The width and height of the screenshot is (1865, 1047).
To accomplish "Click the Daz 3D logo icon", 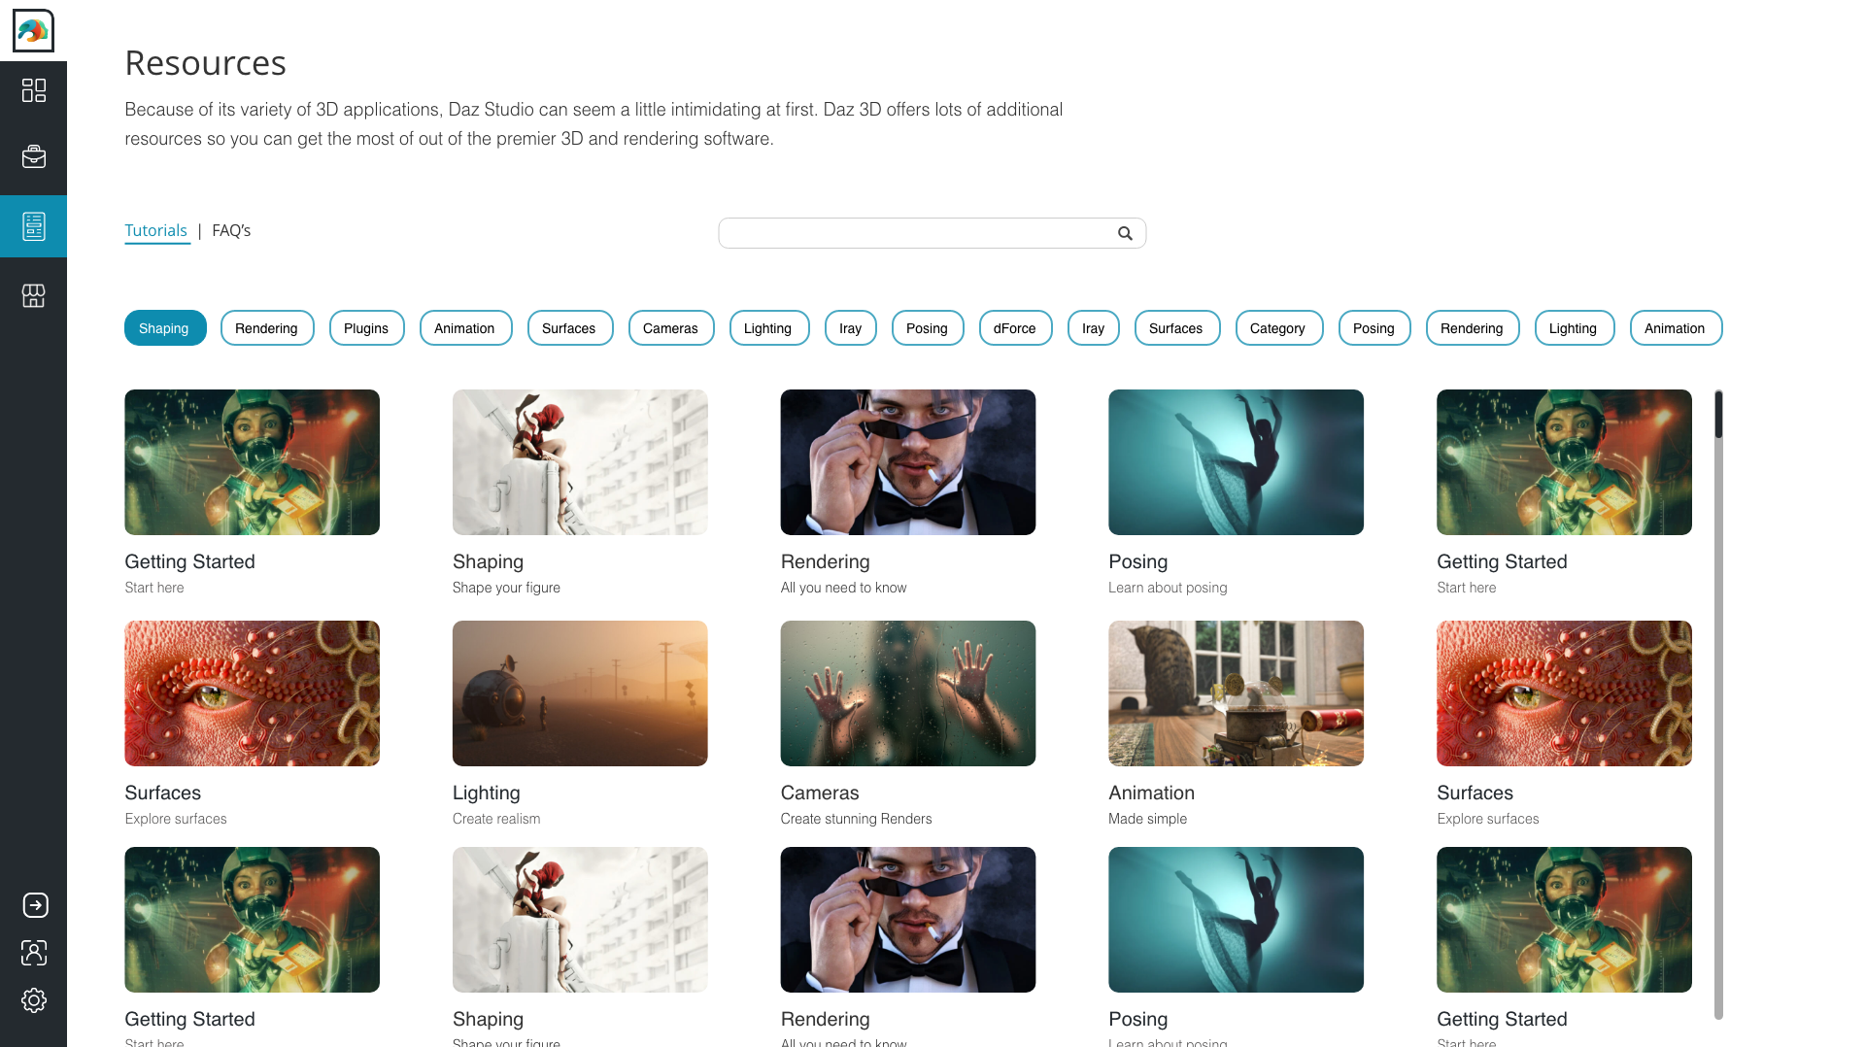I will point(33,31).
